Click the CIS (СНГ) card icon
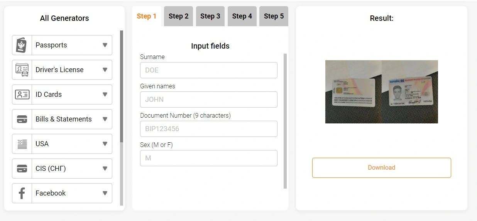 pyautogui.click(x=22, y=169)
